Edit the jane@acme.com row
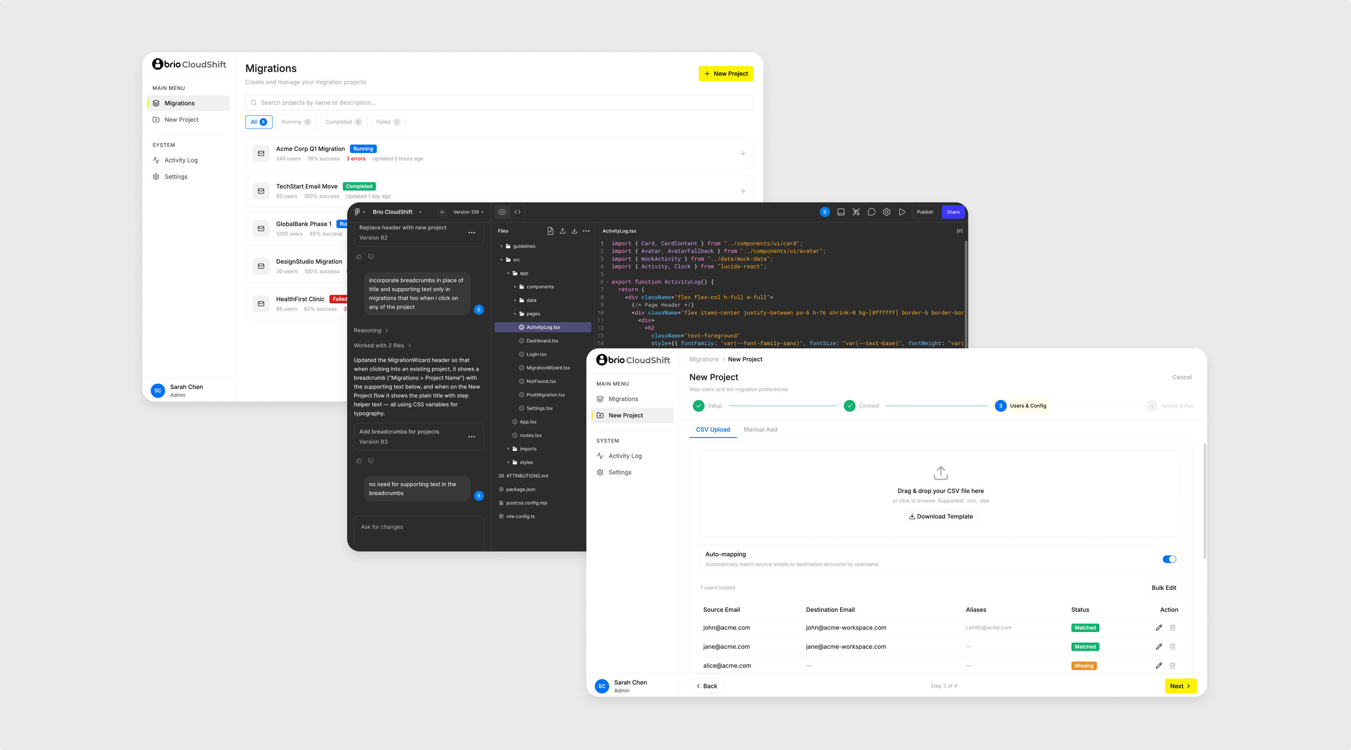The width and height of the screenshot is (1351, 750). [1159, 646]
